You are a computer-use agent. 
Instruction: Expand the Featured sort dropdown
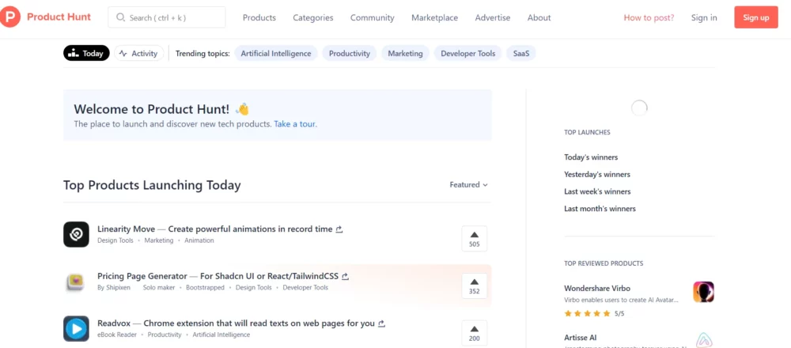[468, 184]
